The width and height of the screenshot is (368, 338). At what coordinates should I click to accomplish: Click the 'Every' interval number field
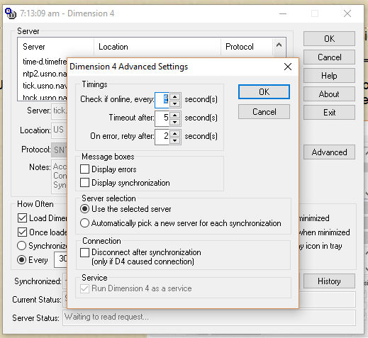coord(61,259)
